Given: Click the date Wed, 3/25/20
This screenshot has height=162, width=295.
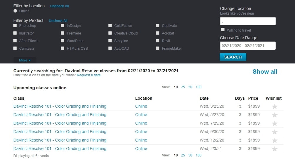Looking at the screenshot, I should coord(212,106).
